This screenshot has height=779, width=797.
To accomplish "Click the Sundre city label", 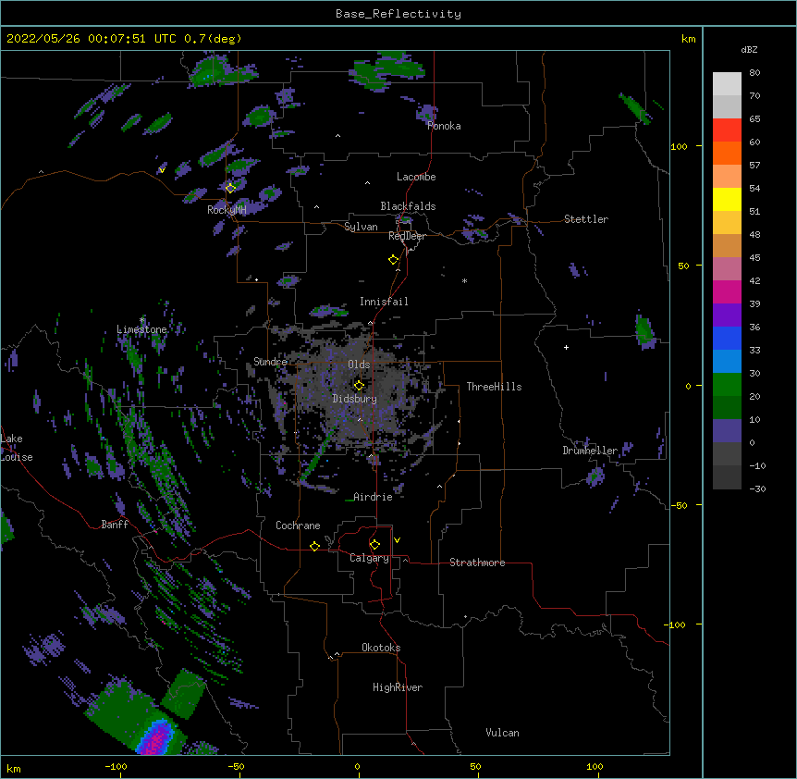I will (270, 362).
